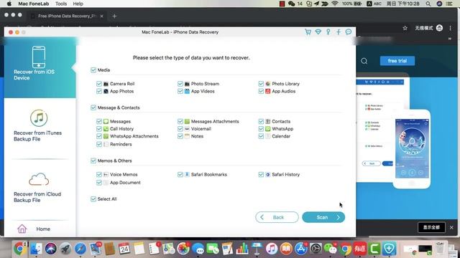460x258 pixels.
Task: Click the feedback chat bubble icon in FoneLab title bar
Action: coord(348,32)
